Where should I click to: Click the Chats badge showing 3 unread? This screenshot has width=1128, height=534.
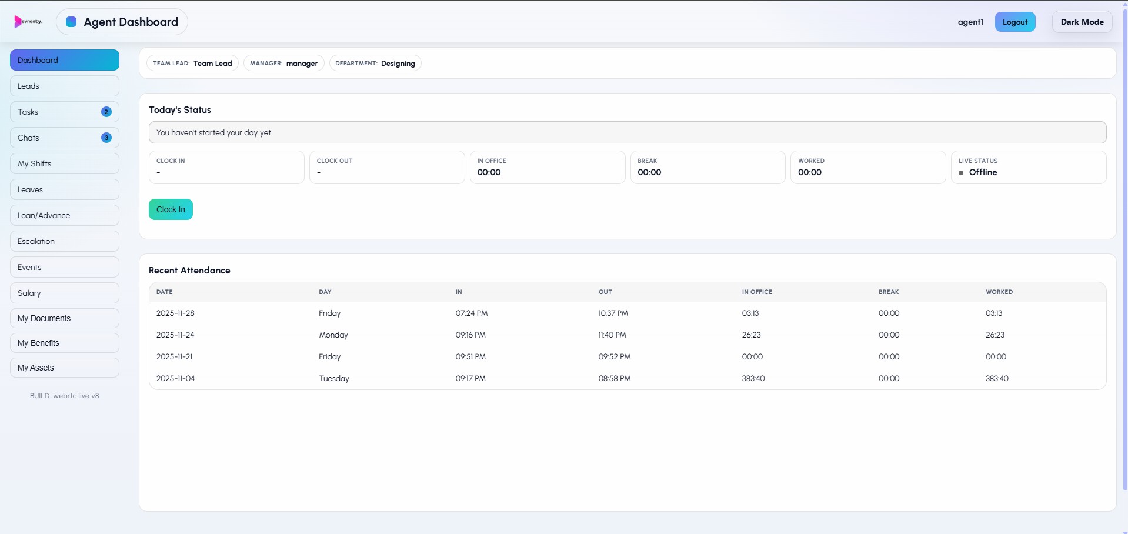106,138
